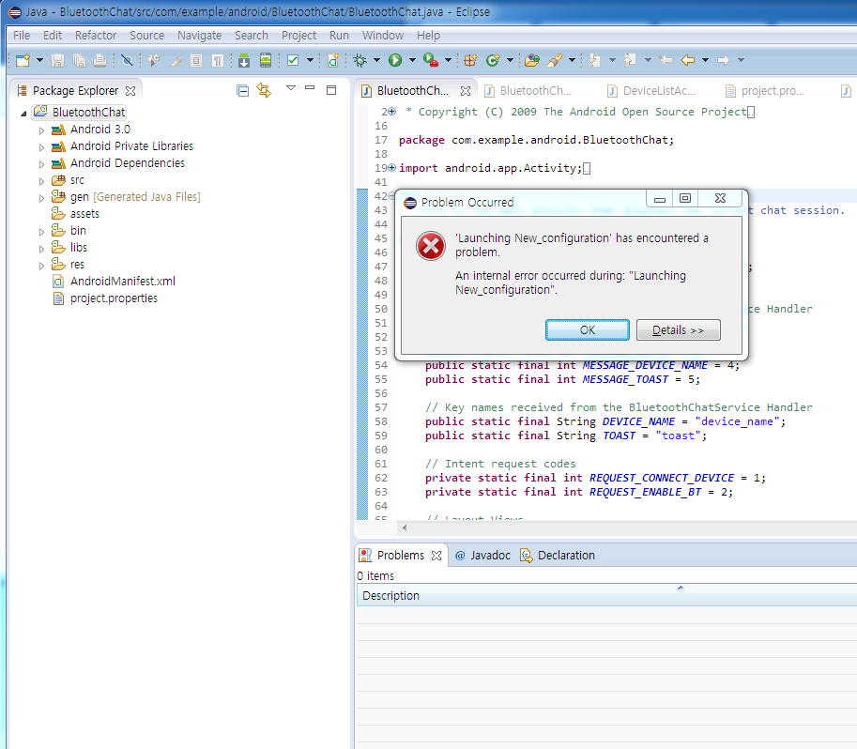Click the Search flashlight icon
857x749 pixels.
(x=555, y=60)
